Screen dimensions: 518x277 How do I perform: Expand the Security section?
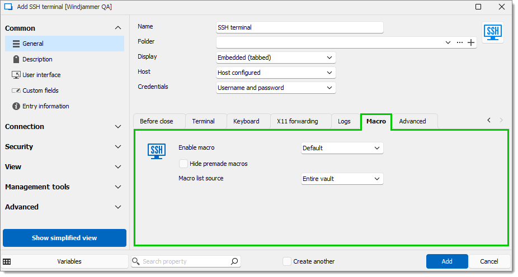[x=118, y=147]
